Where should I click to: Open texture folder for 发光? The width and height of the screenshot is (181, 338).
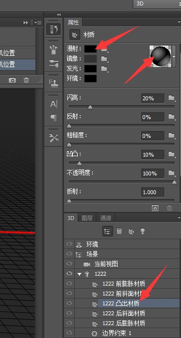(104, 69)
